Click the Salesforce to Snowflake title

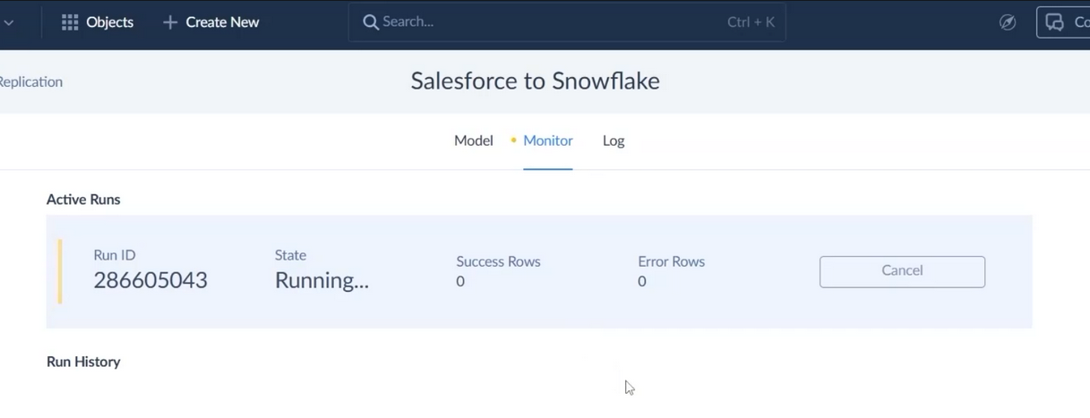tap(535, 81)
